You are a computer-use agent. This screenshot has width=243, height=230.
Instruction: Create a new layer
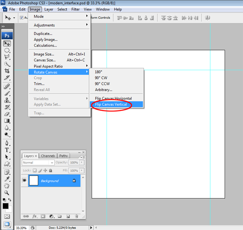click(68, 216)
